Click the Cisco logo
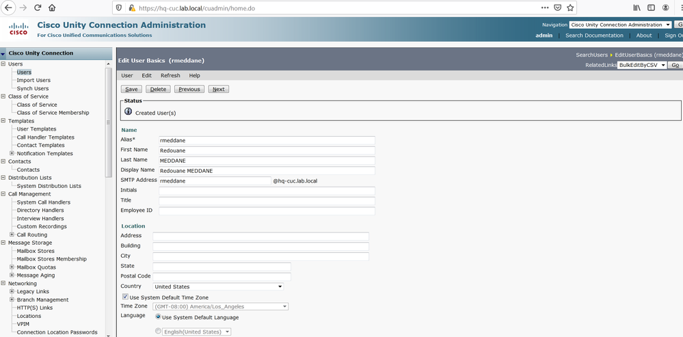This screenshot has height=337, width=683. coord(18,29)
